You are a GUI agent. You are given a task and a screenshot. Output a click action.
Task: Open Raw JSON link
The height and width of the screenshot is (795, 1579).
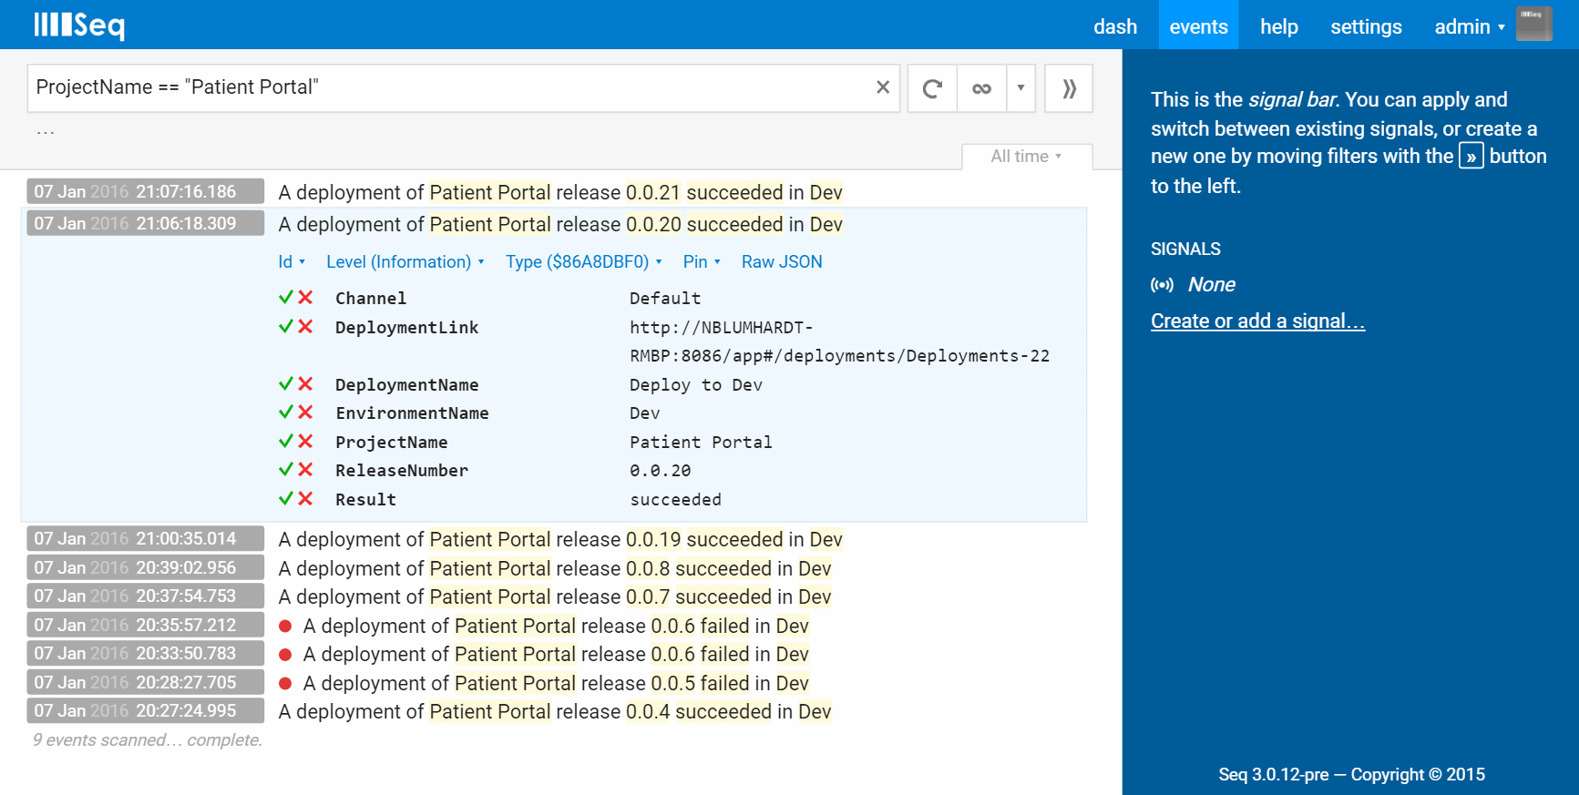coord(782,262)
